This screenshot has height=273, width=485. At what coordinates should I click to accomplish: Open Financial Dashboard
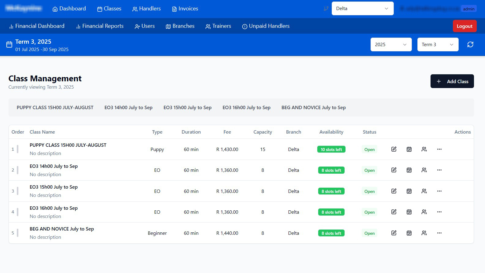click(x=37, y=26)
